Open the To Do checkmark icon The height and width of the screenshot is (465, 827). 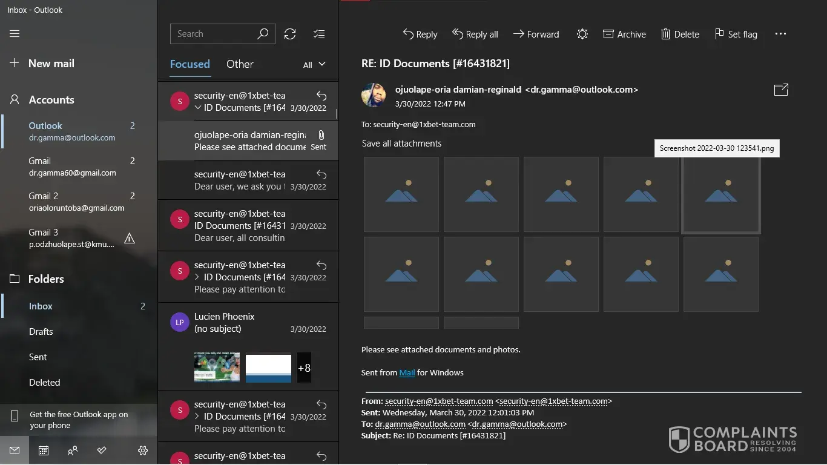[102, 450]
